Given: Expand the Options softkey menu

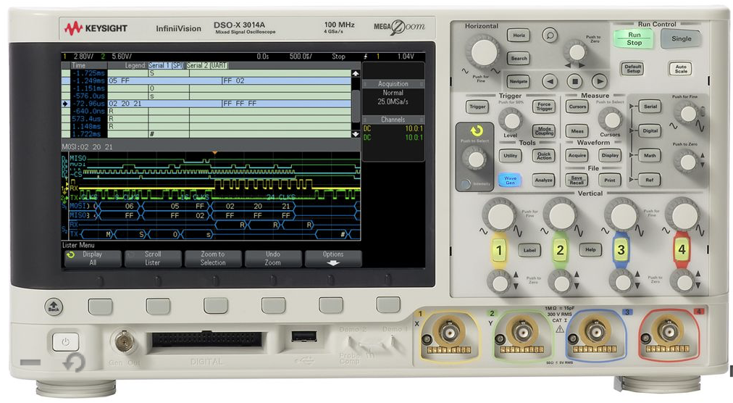Looking at the screenshot, I should click(x=333, y=258).
